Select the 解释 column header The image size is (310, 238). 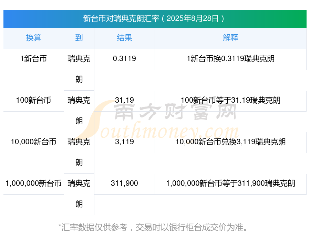pos(230,38)
